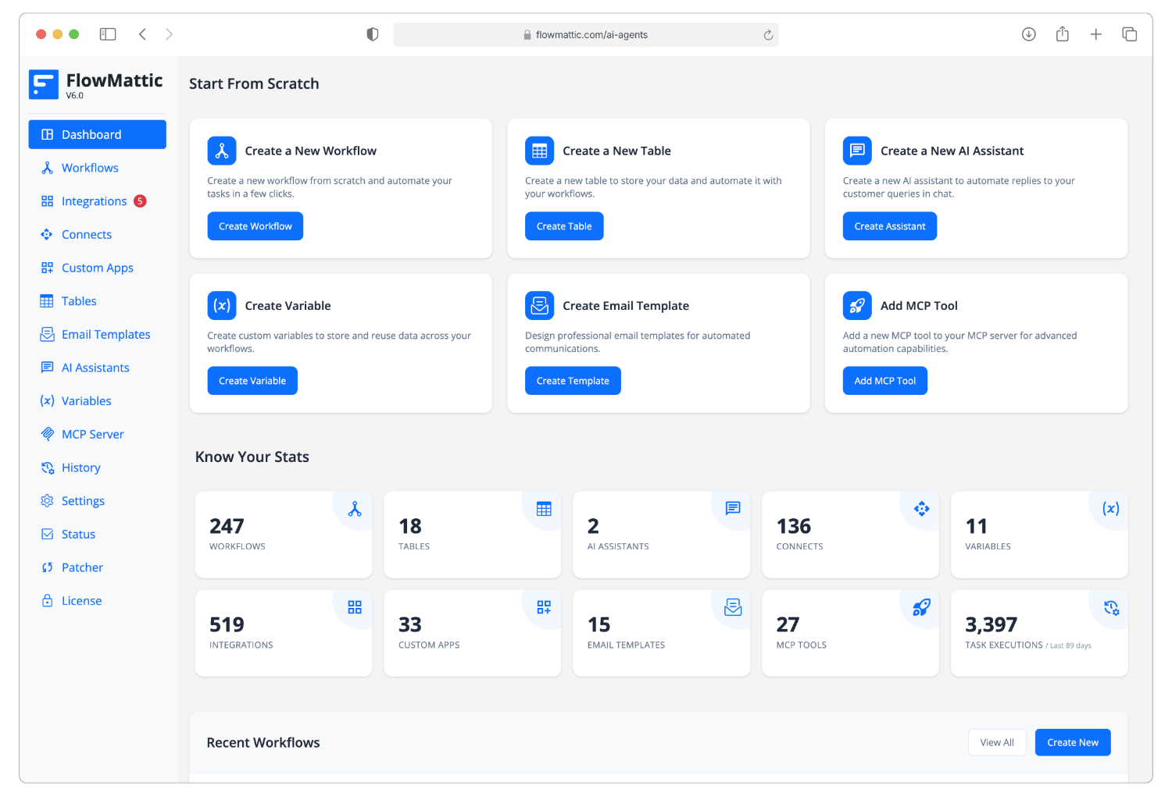The width and height of the screenshot is (1172, 796).
Task: Click the Settings gear icon
Action: coord(48,500)
